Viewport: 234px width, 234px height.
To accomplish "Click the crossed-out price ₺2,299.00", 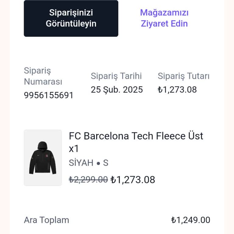I will 88,180.
